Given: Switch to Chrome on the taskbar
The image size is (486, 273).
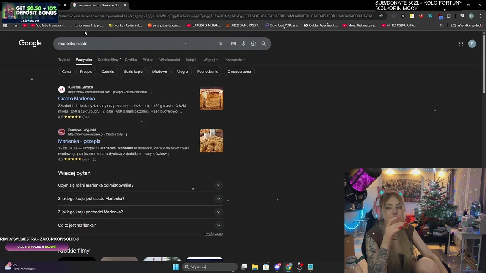Looking at the screenshot, I should click(289, 267).
